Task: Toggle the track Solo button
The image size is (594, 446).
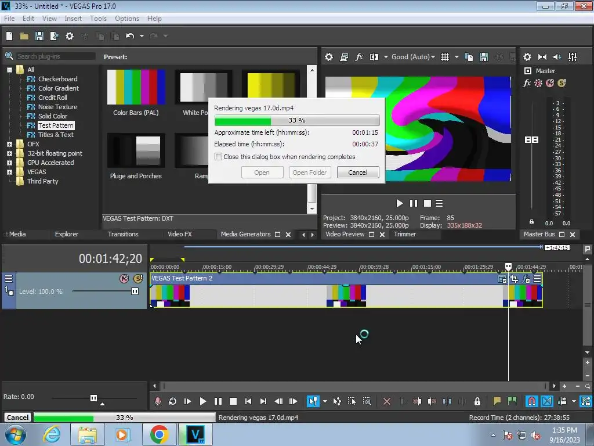Action: pos(138,279)
